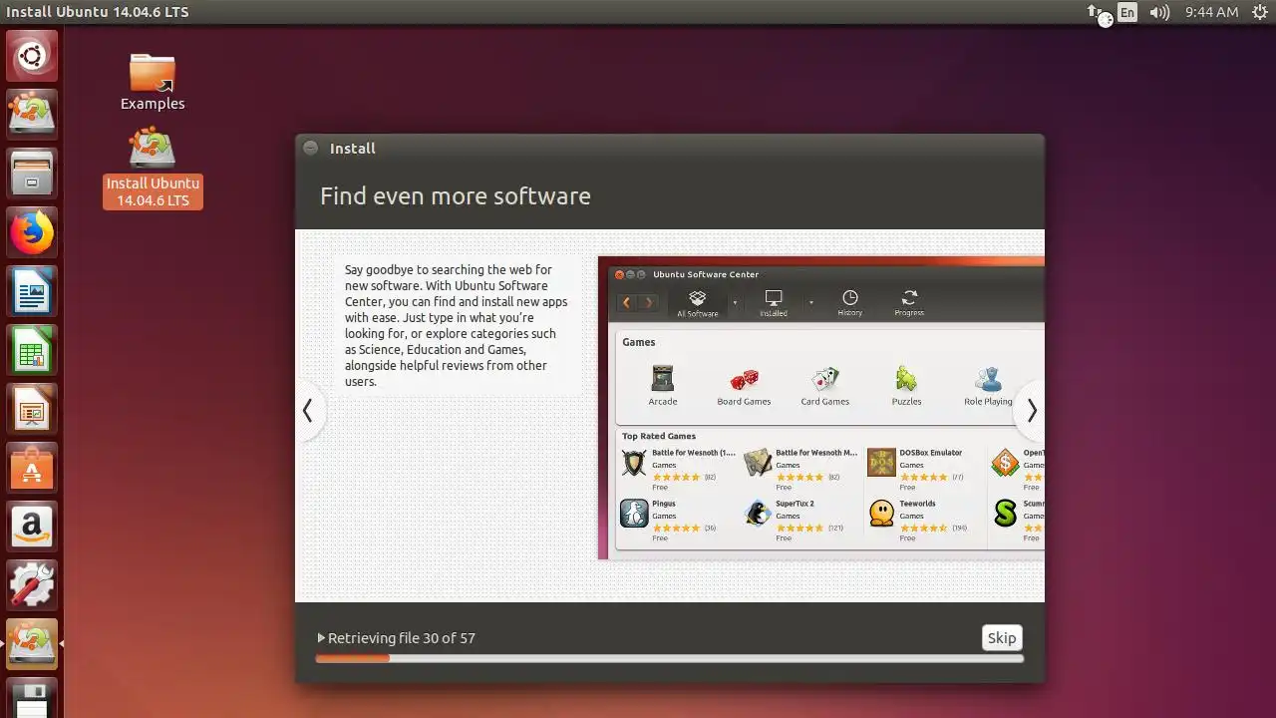
Task: Go to next slide in slideshow
Action: pos(1031,410)
